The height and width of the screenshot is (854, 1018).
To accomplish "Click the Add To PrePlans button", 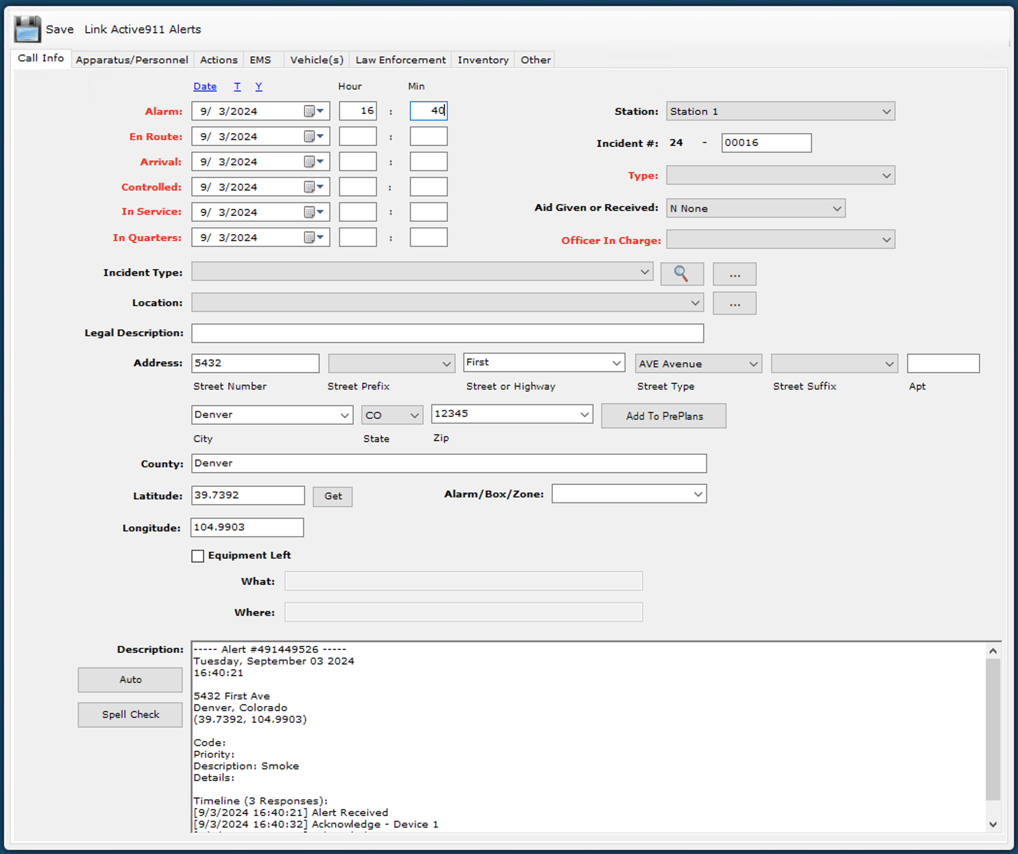I will coord(664,416).
